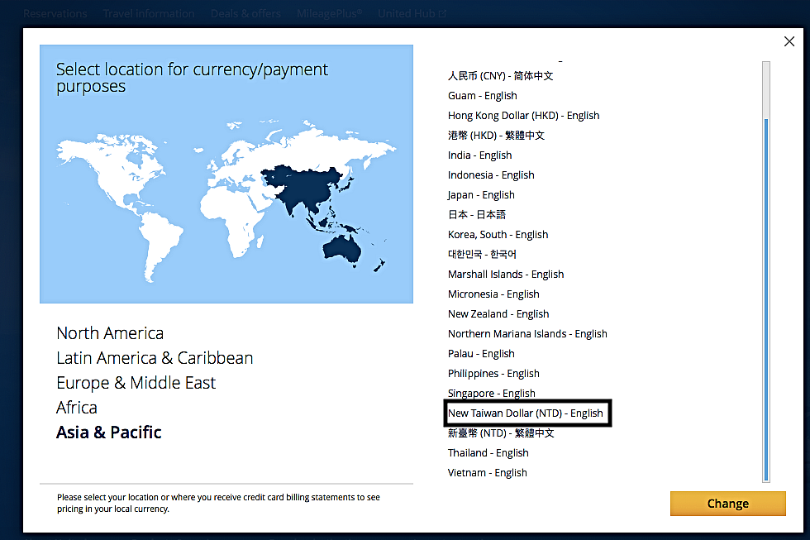Open MileagePlus menu behind the dialog
The width and height of the screenshot is (810, 540).
click(330, 13)
